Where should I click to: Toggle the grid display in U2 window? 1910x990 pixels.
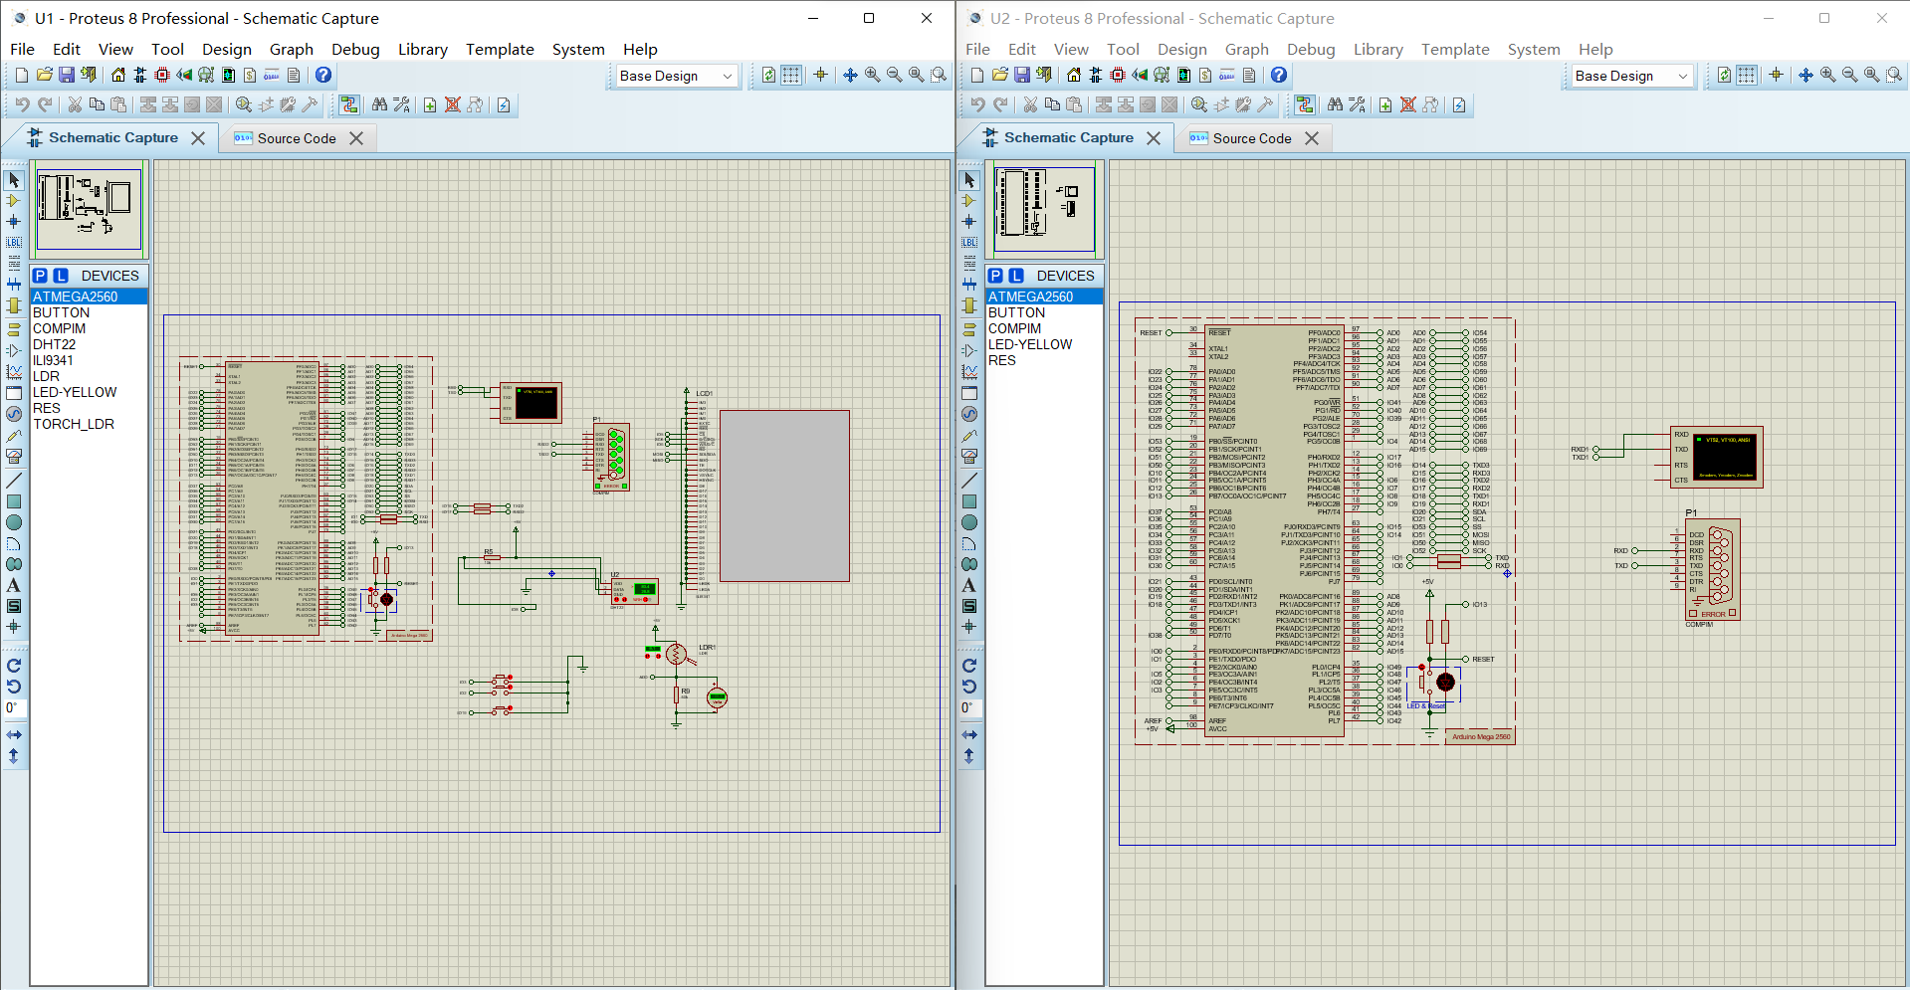(x=1747, y=76)
